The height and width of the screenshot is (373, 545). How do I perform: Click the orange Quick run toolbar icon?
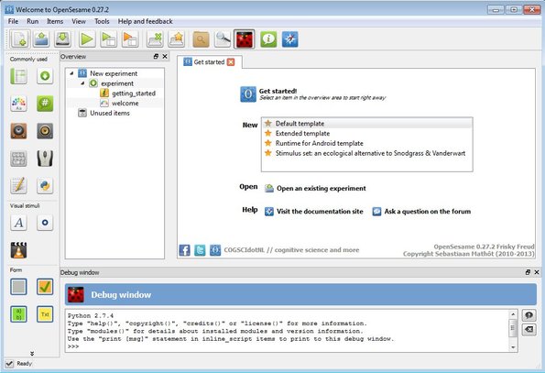pyautogui.click(x=130, y=38)
